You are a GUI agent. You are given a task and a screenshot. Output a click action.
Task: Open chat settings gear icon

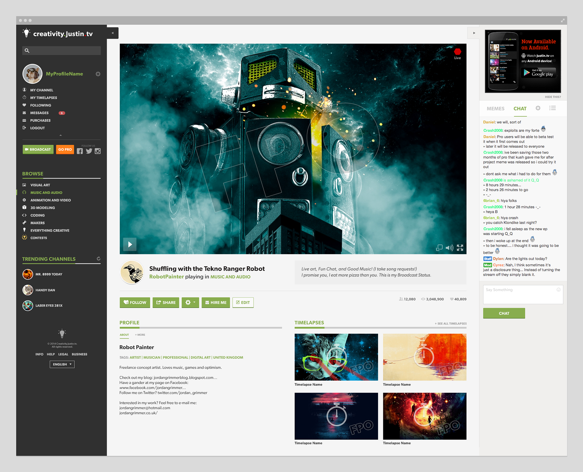coord(538,108)
